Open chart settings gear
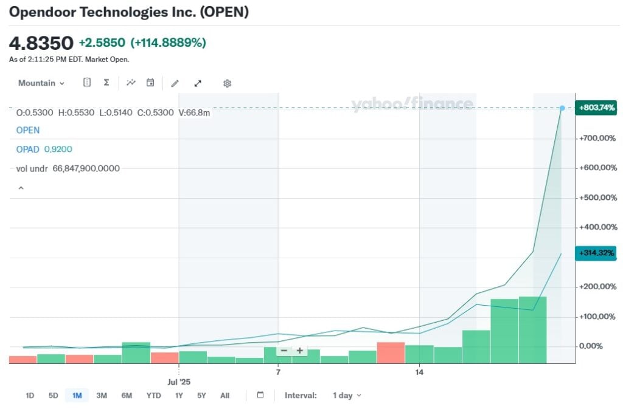 [x=227, y=83]
